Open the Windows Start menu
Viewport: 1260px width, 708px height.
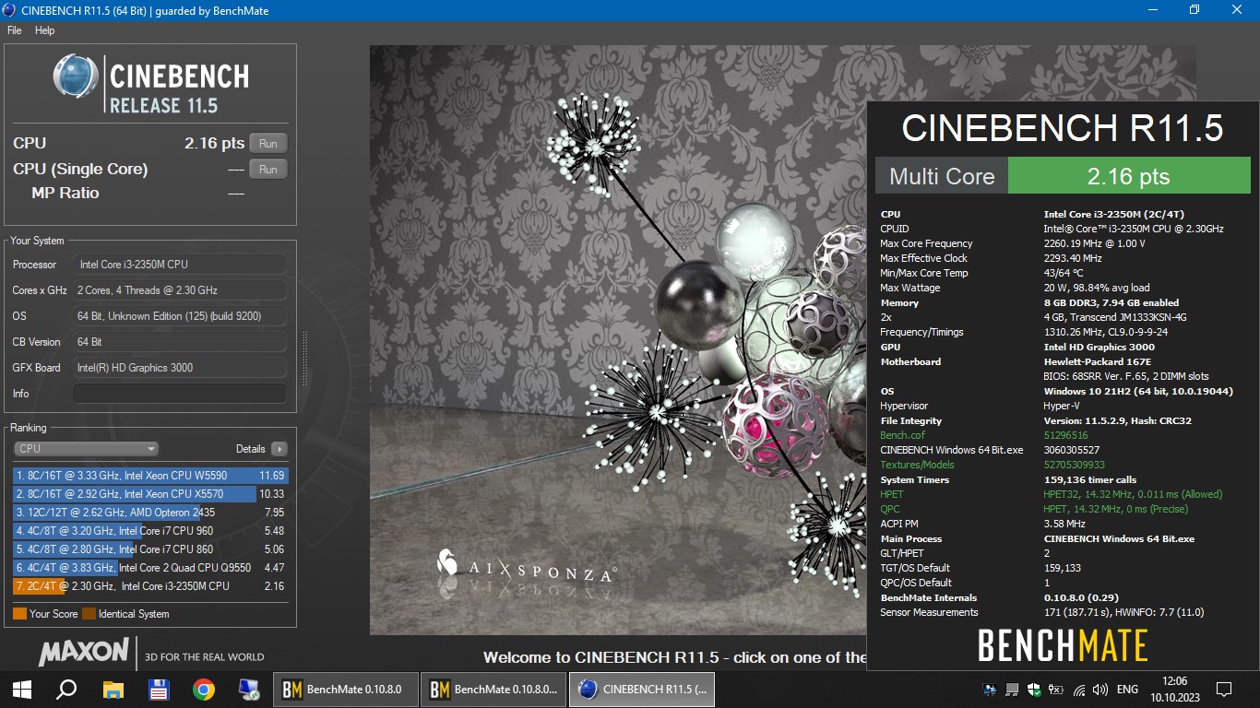[22, 689]
